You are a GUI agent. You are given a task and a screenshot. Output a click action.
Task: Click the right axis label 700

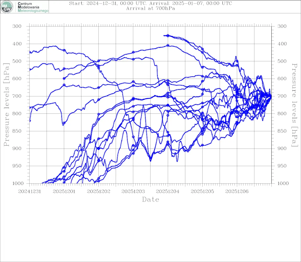[282, 96]
